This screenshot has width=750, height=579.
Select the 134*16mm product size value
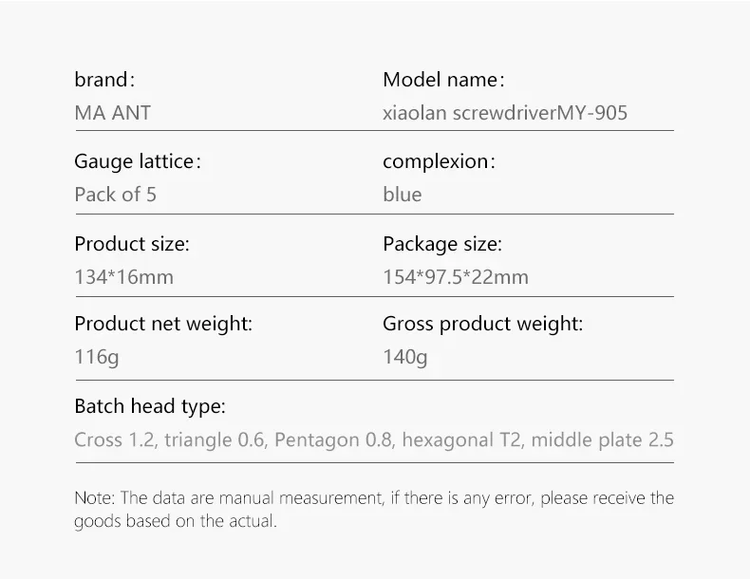pos(123,277)
